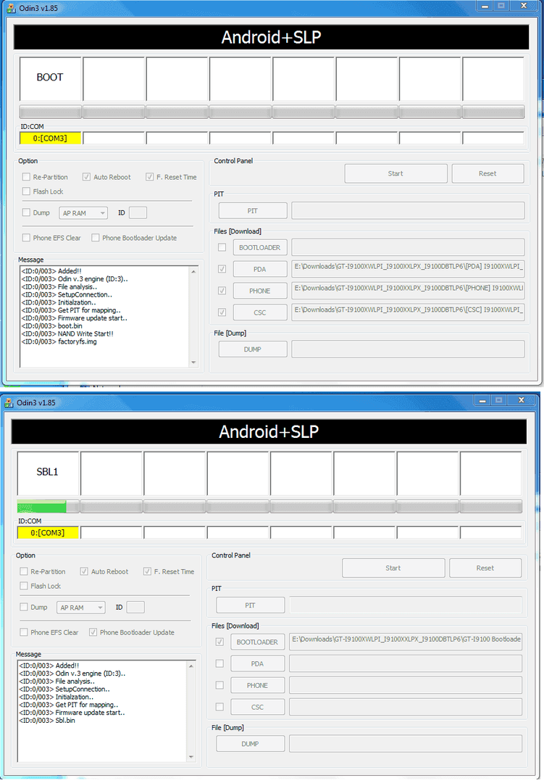Uncheck the CSC file checkbox in upper window
Image resolution: width=544 pixels, height=783 pixels.
222,312
